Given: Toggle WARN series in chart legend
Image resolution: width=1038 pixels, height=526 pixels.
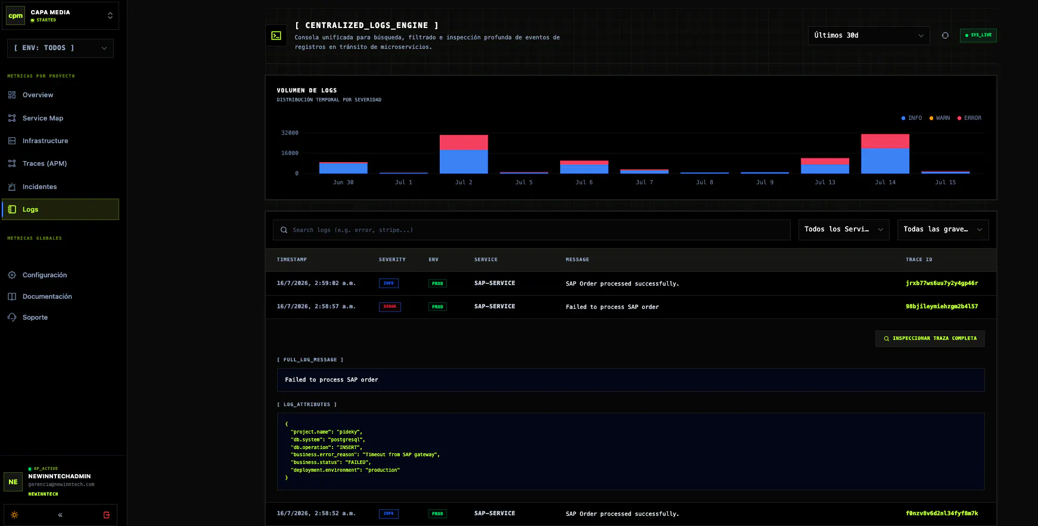Looking at the screenshot, I should pos(940,118).
